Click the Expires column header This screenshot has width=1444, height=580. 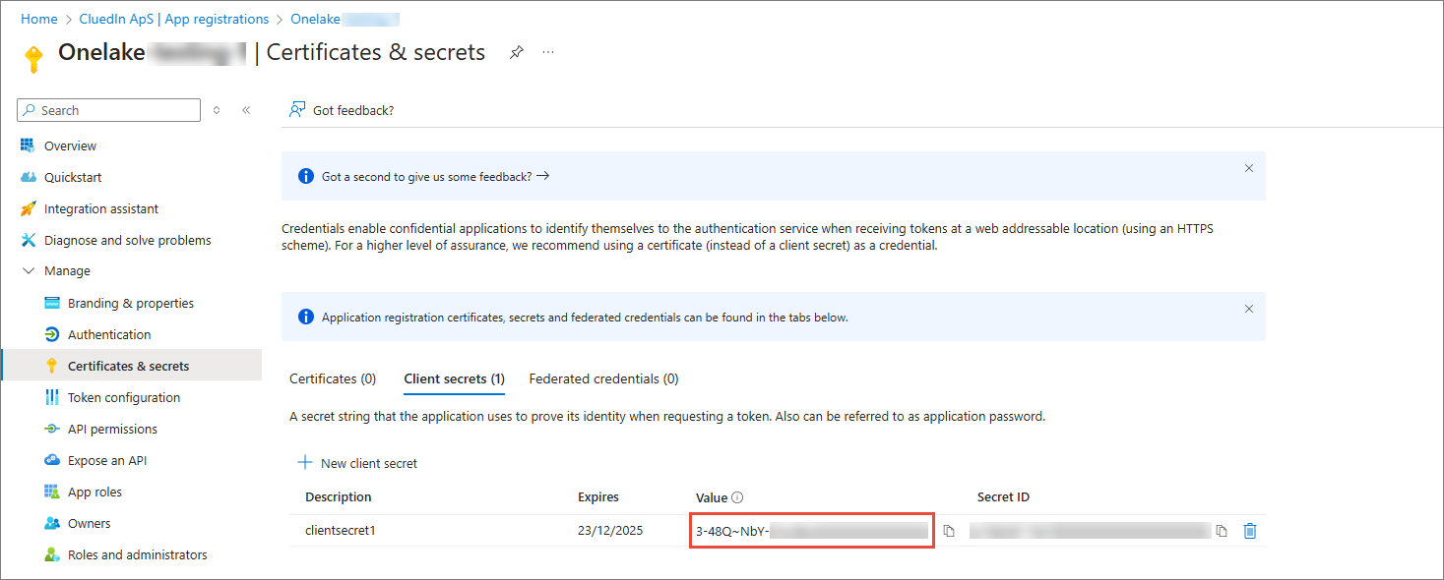598,497
